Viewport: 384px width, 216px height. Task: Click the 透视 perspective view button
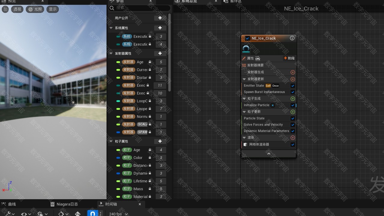pos(17,9)
